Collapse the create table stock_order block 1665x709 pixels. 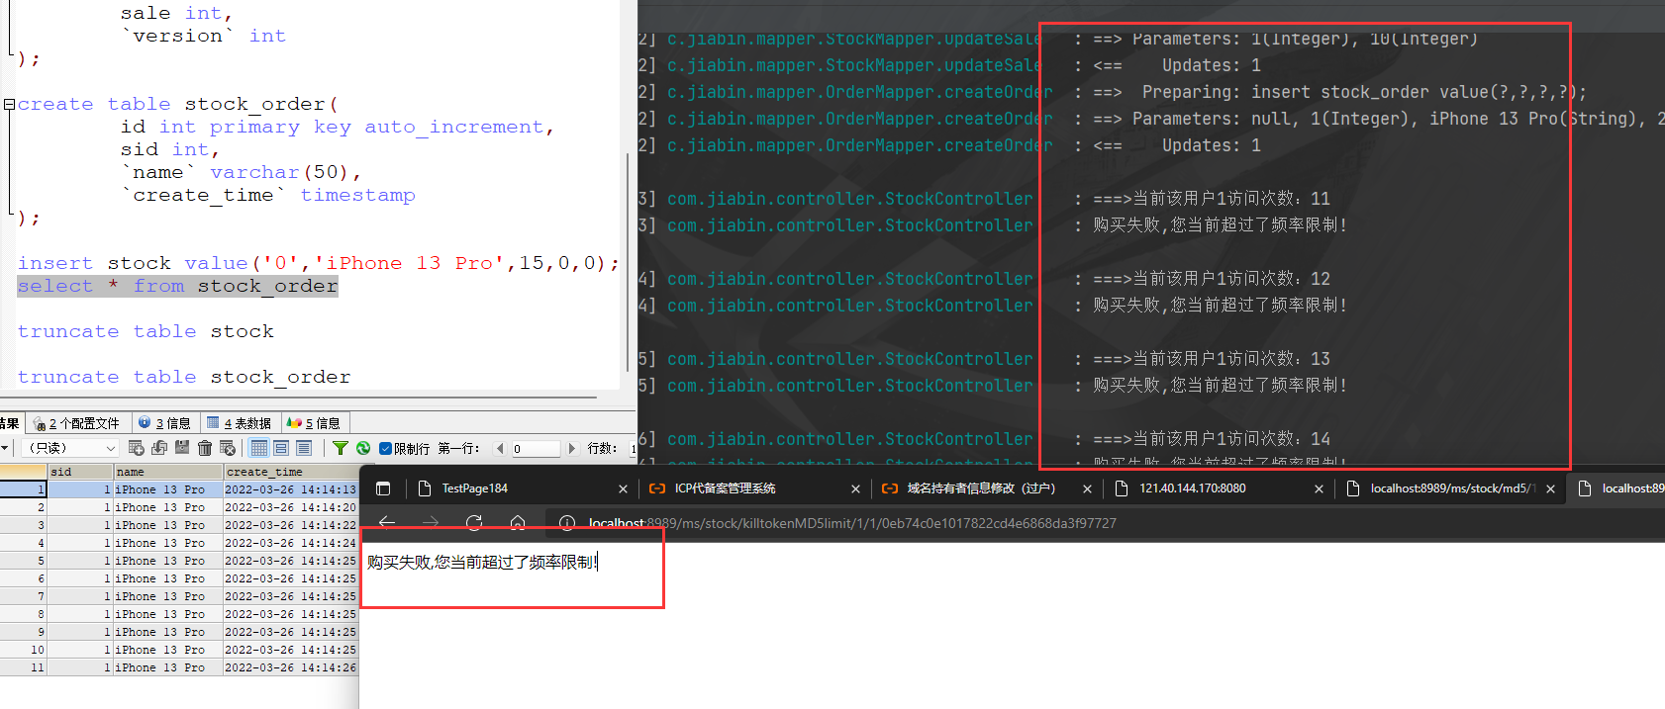[9, 104]
